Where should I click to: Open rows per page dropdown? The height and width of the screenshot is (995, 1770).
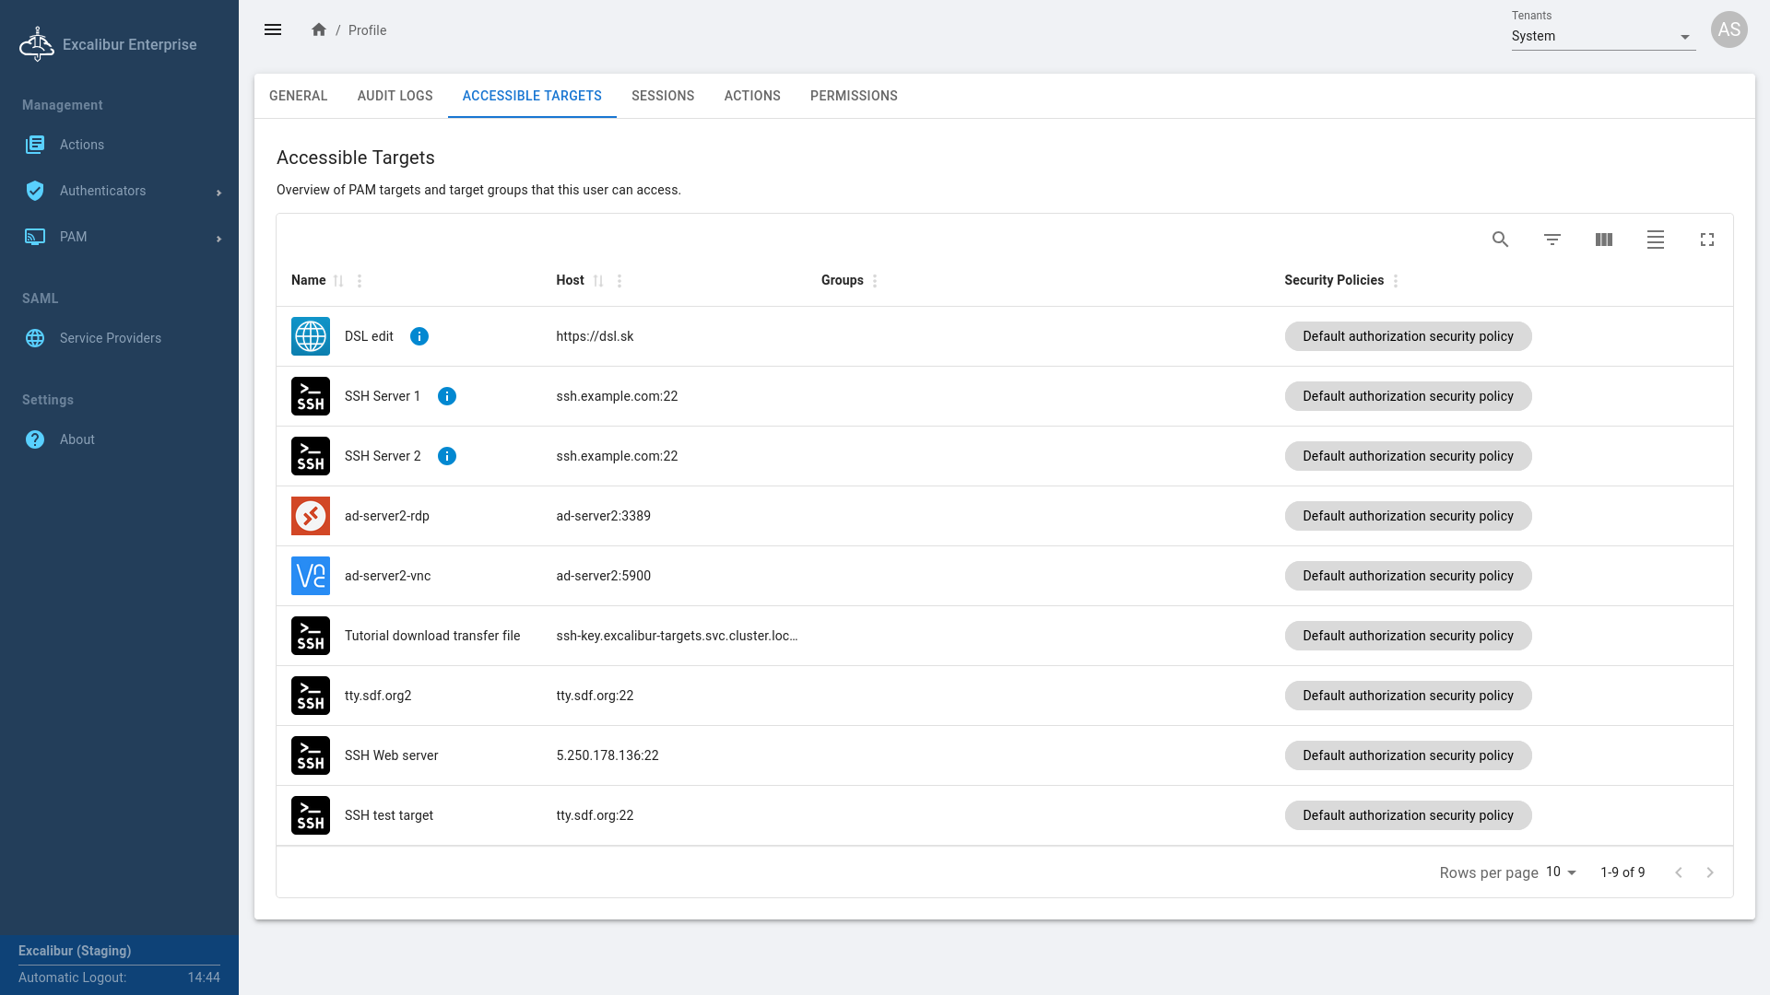click(x=1561, y=872)
